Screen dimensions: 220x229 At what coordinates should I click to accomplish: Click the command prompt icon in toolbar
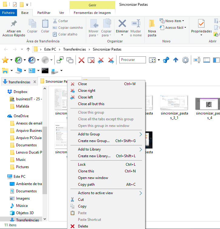coord(45,71)
